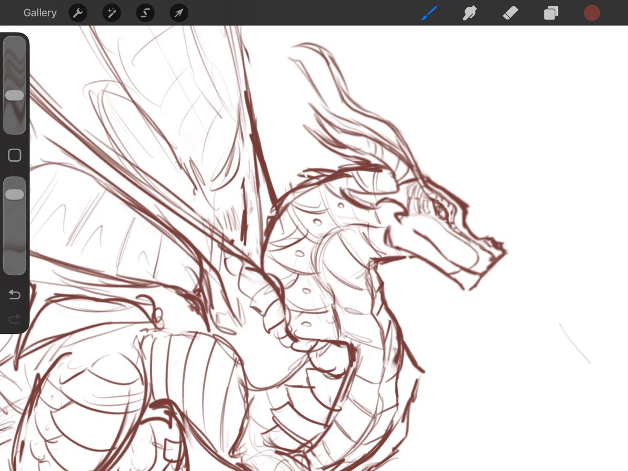Tap the Modify square button in sidebar

click(x=15, y=155)
